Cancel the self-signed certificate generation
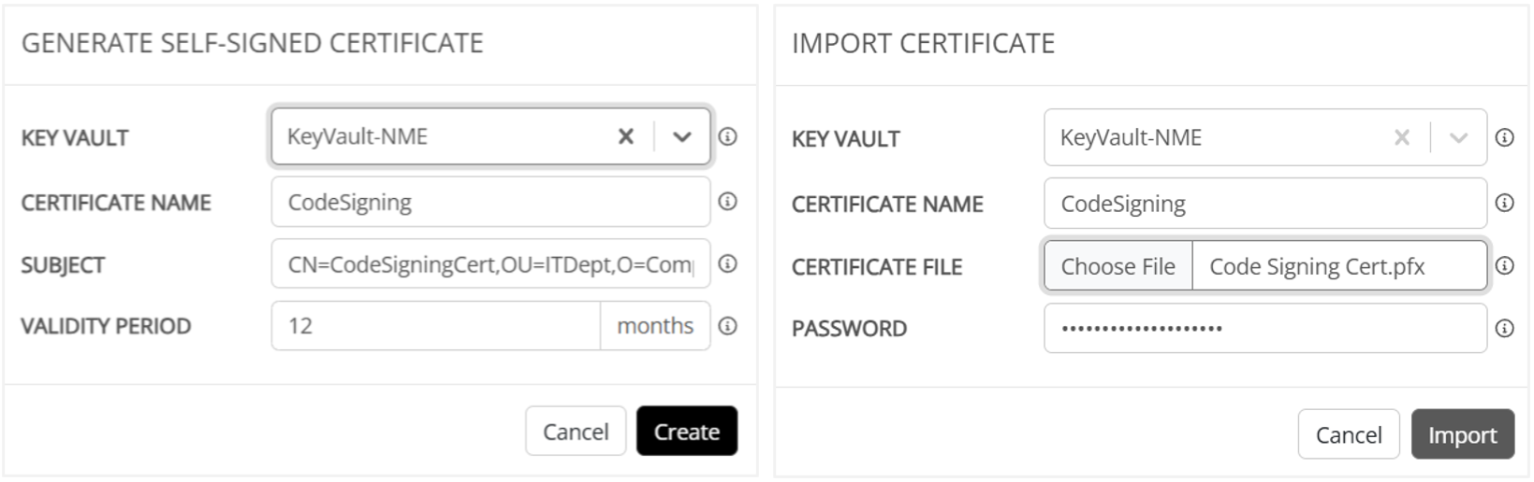Viewport: 1534px width, 482px height. point(575,432)
